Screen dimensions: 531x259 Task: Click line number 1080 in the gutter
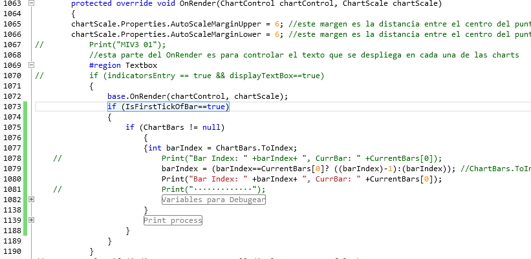point(12,179)
